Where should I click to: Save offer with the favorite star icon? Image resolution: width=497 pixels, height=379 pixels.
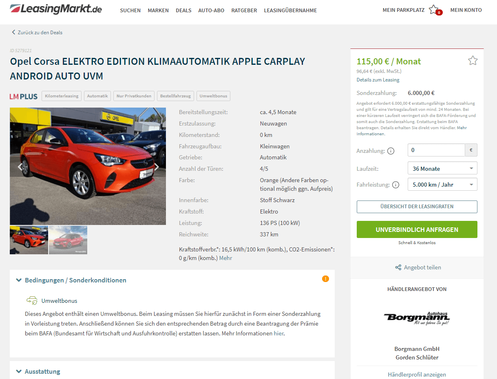[x=473, y=61]
